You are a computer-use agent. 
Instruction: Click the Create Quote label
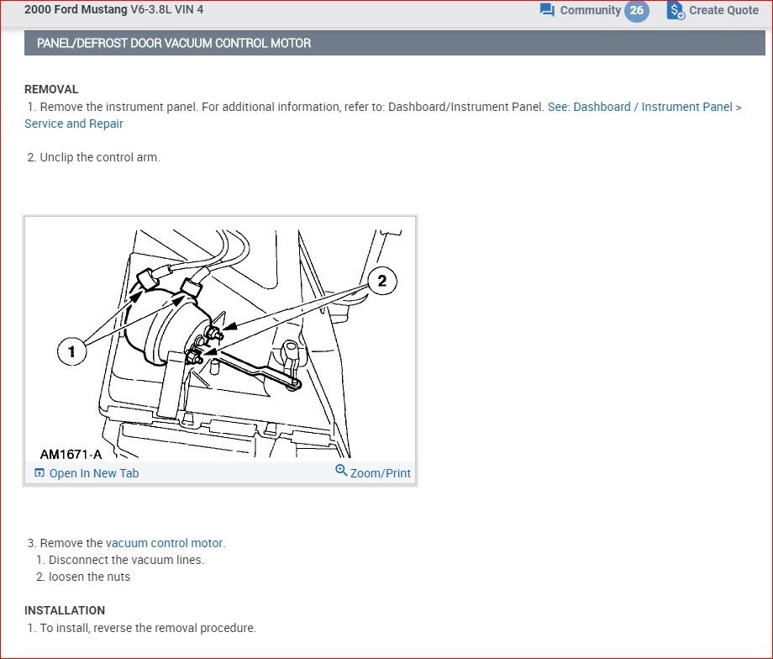click(723, 10)
